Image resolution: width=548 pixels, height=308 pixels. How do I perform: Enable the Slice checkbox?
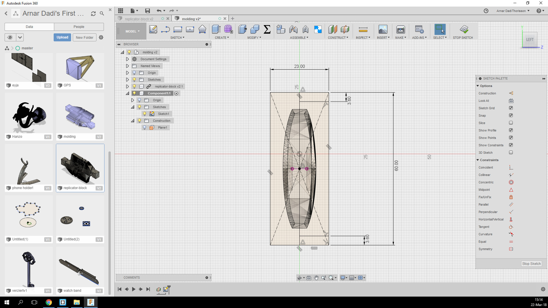[511, 123]
